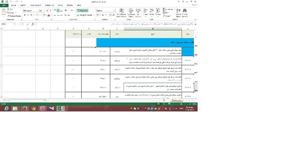Click the Cut scissors icon
This screenshot has width=282, height=159.
8,9
